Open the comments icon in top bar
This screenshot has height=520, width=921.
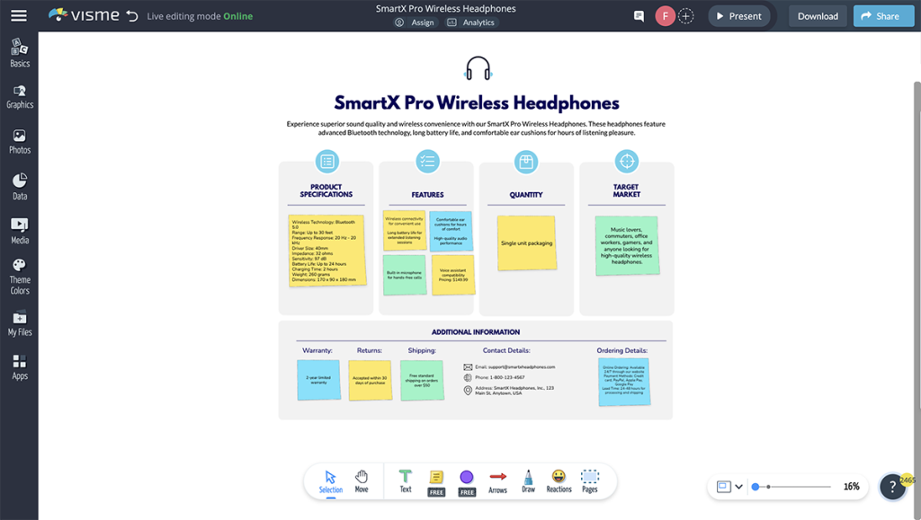click(x=640, y=15)
